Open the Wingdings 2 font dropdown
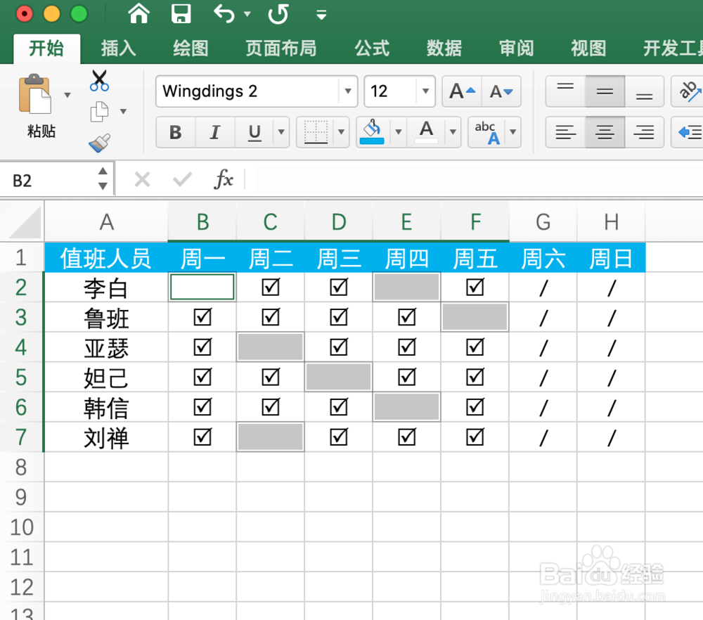This screenshot has height=620, width=703. [348, 91]
